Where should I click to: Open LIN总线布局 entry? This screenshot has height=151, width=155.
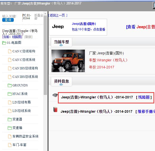[x=21, y=102]
